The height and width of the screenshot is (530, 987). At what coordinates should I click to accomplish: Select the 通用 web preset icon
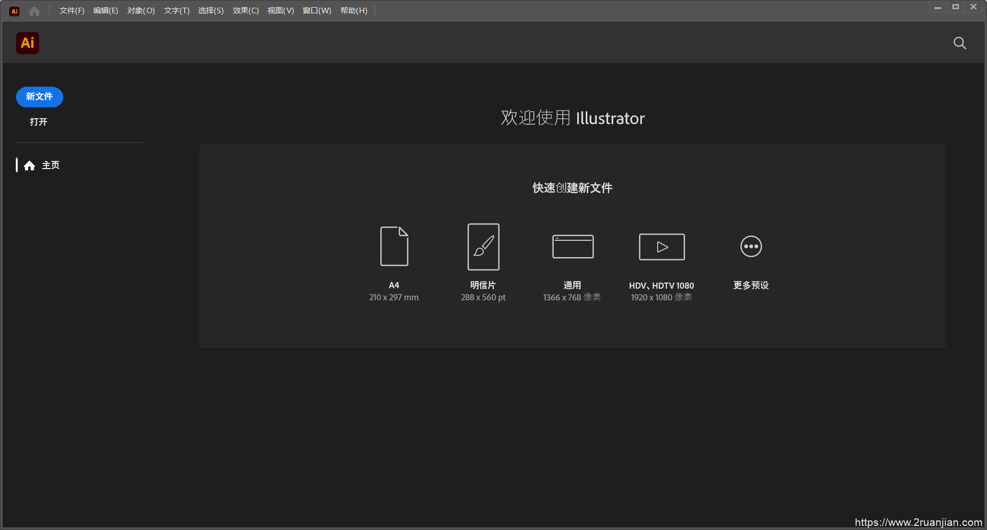[x=573, y=246]
